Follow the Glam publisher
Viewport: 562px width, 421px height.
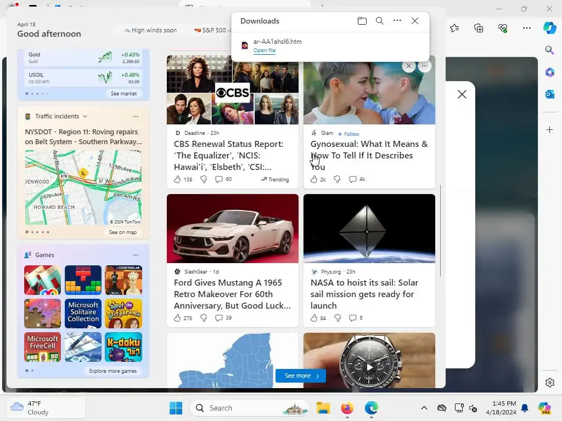[x=349, y=134]
